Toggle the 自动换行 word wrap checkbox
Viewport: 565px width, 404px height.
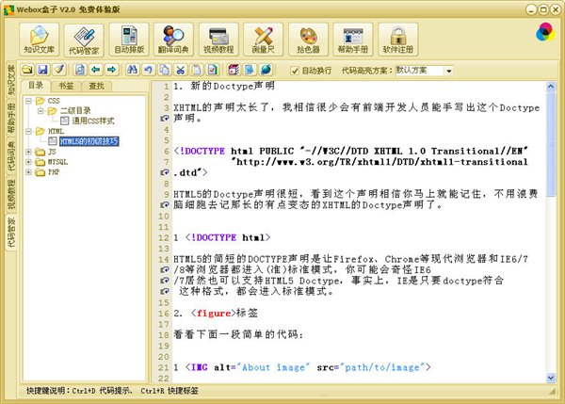[x=295, y=71]
